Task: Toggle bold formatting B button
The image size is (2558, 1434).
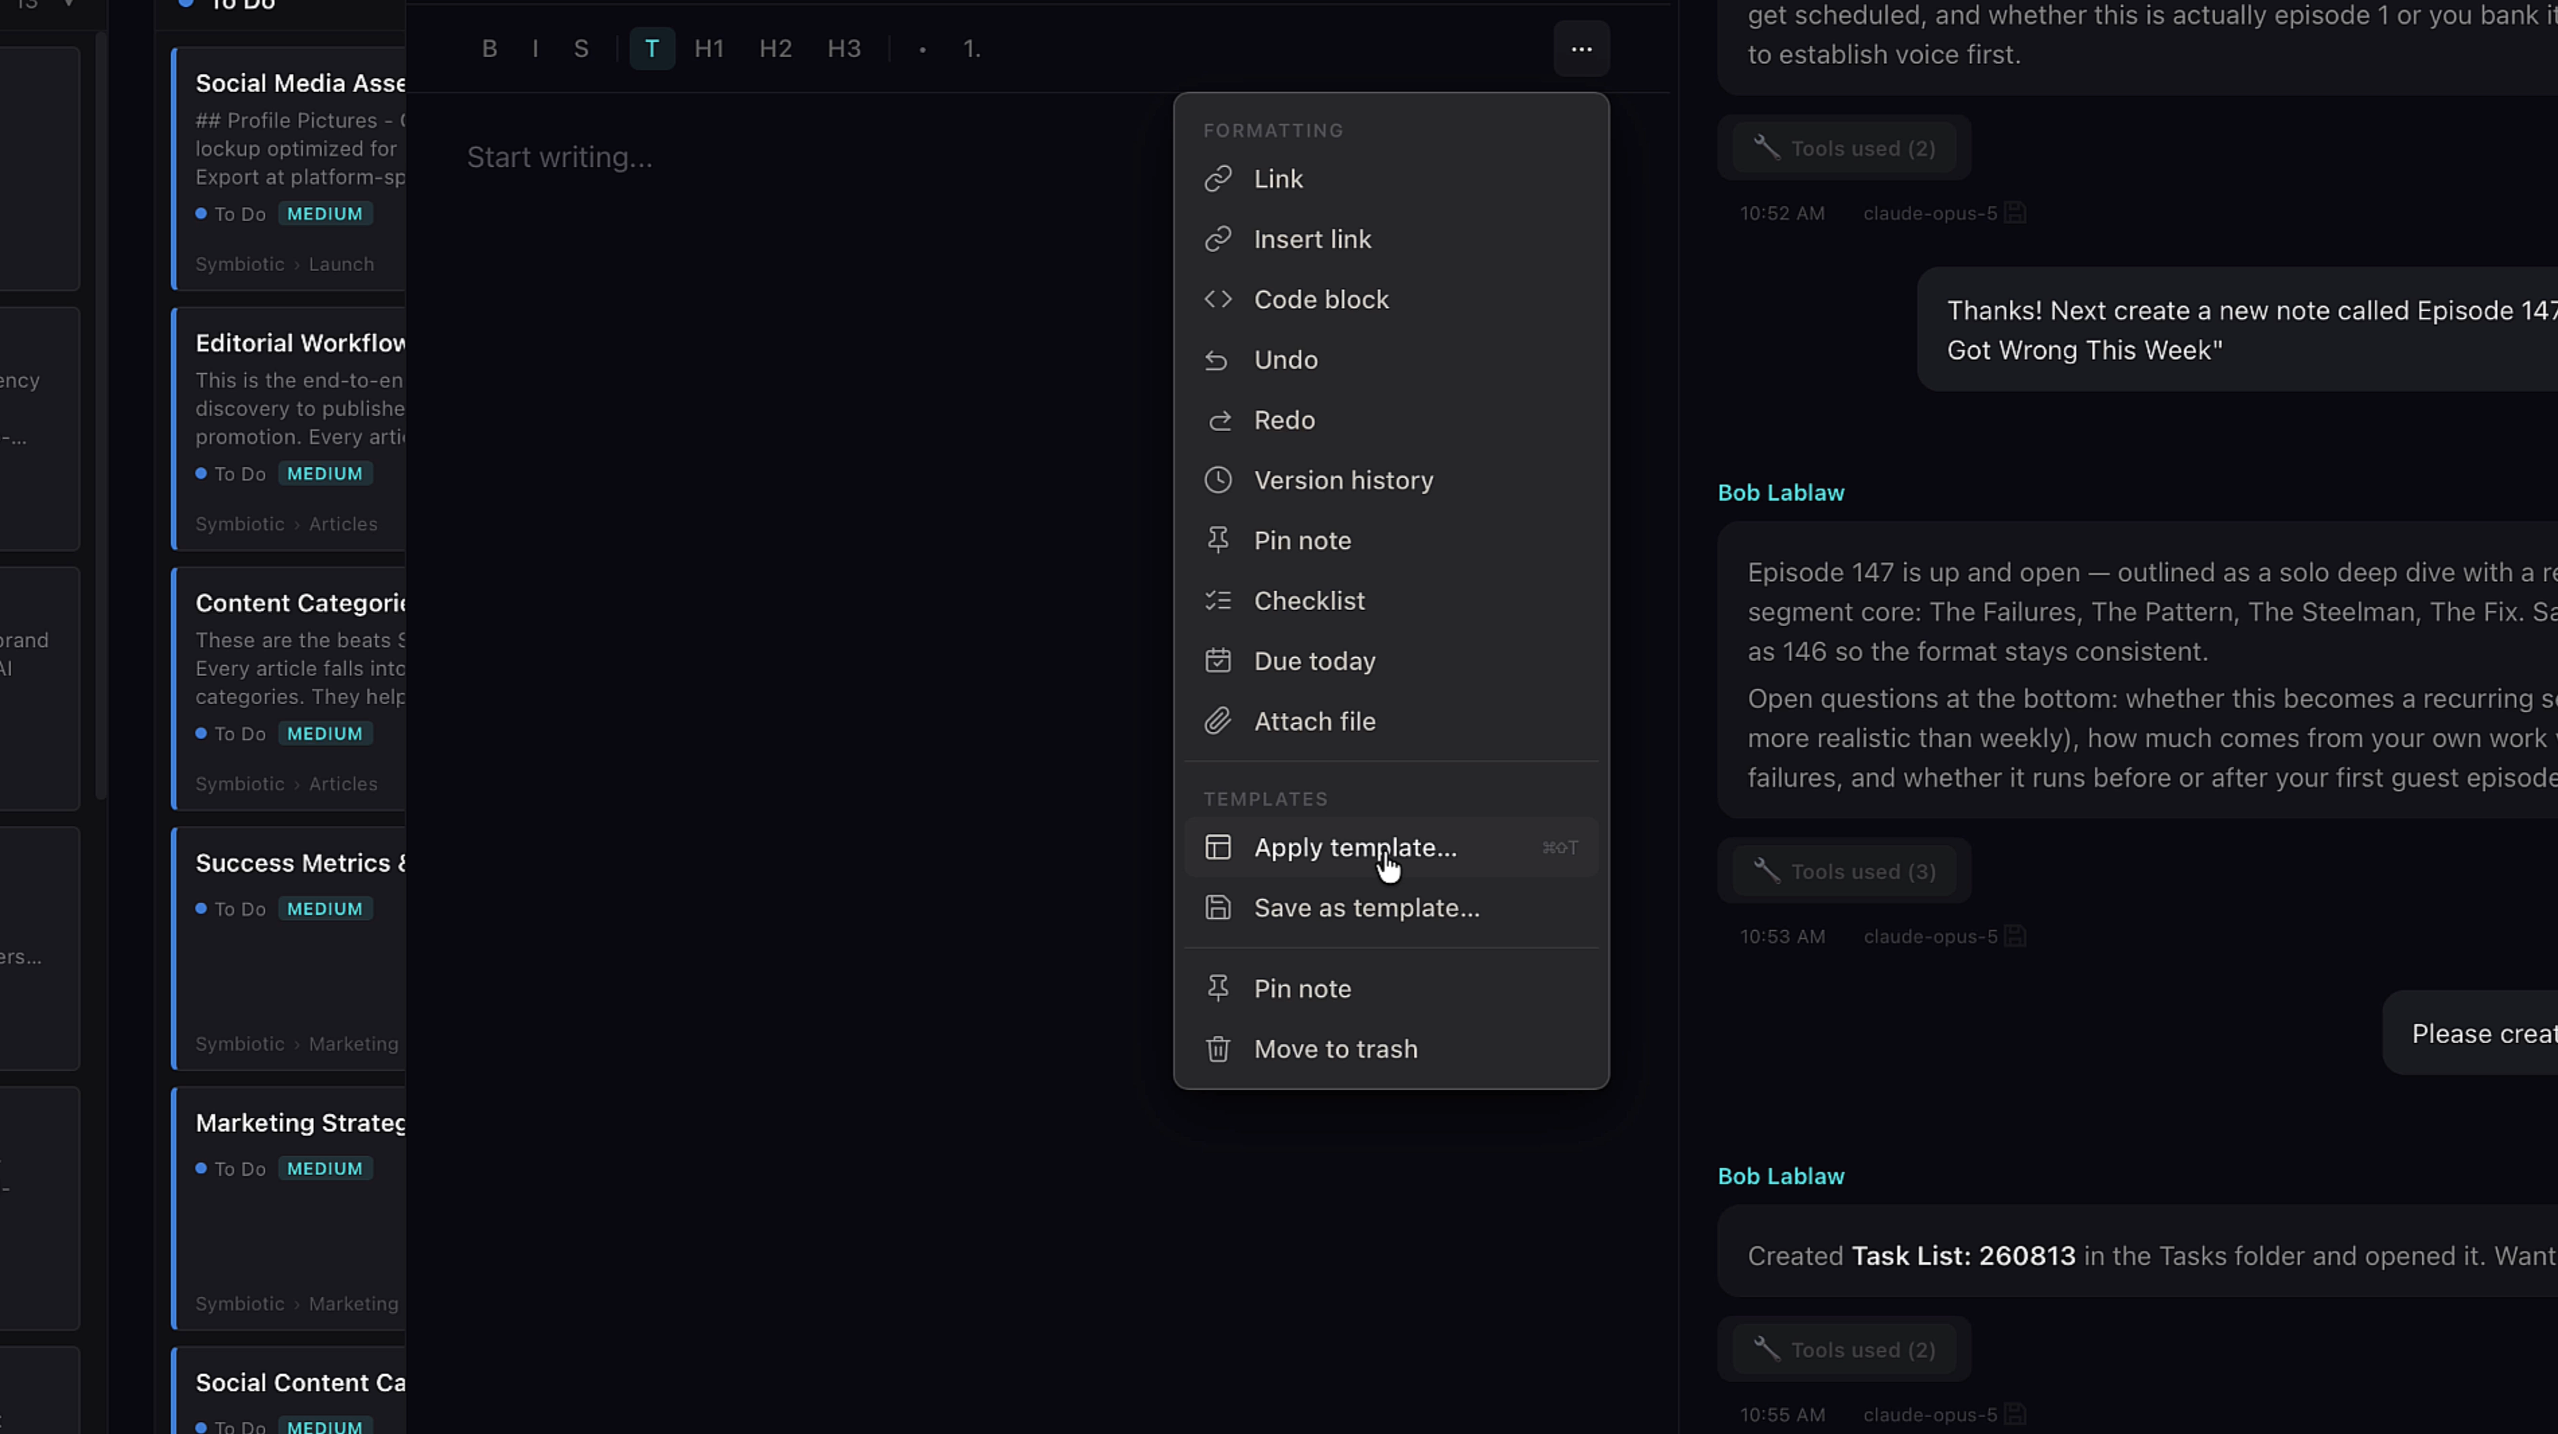Action: (488, 48)
